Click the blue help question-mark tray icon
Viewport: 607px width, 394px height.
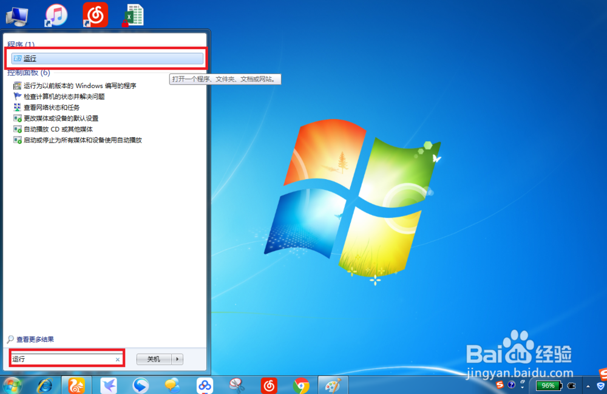511,385
